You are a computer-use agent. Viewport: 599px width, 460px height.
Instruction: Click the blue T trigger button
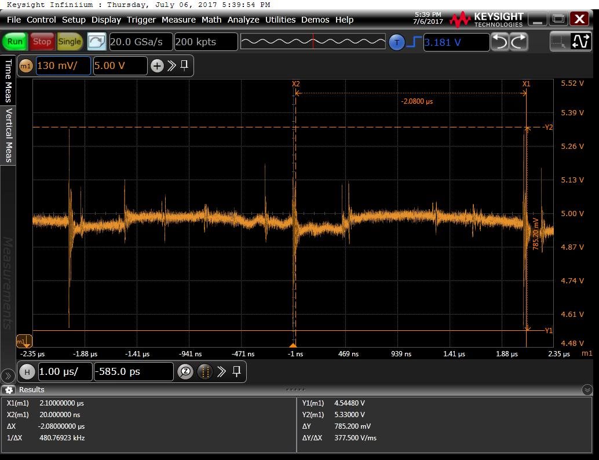tap(396, 42)
